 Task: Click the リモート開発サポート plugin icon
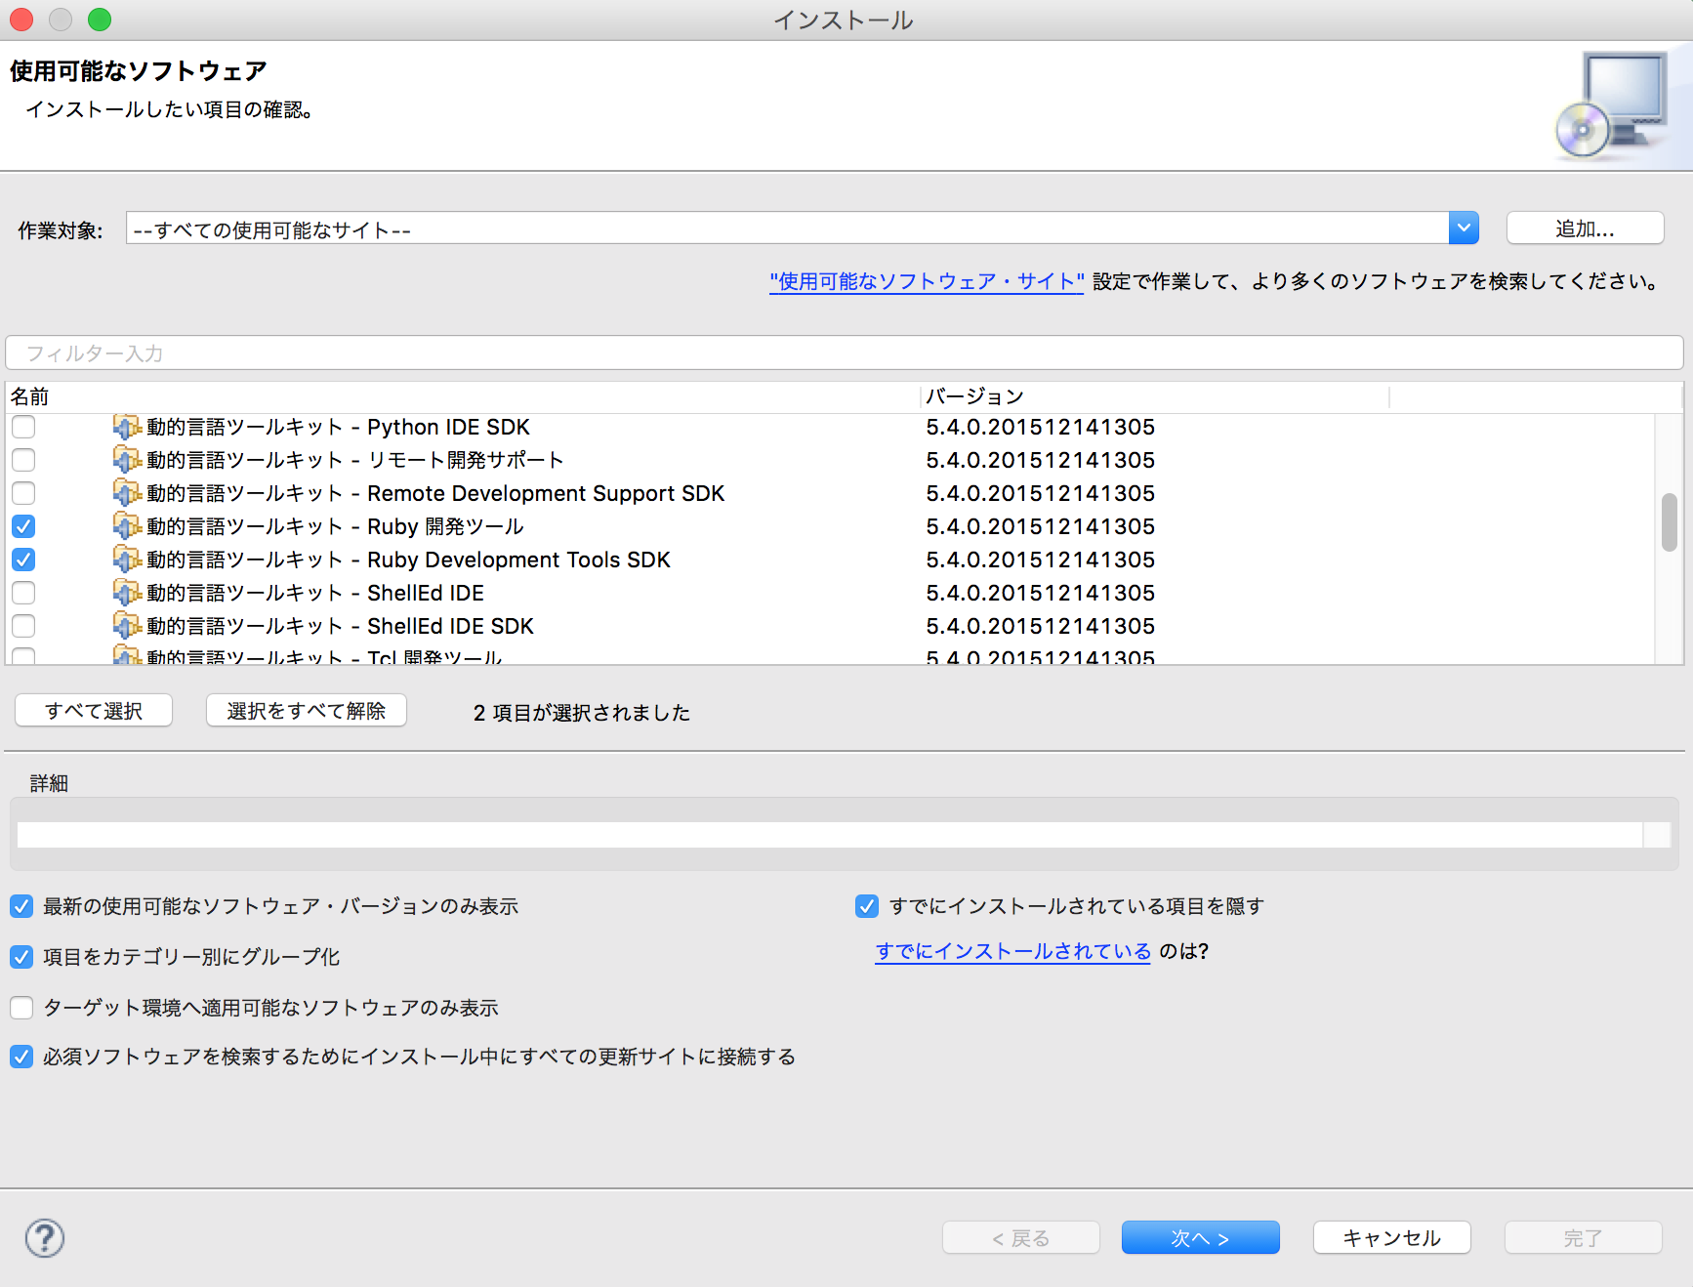[x=128, y=460]
